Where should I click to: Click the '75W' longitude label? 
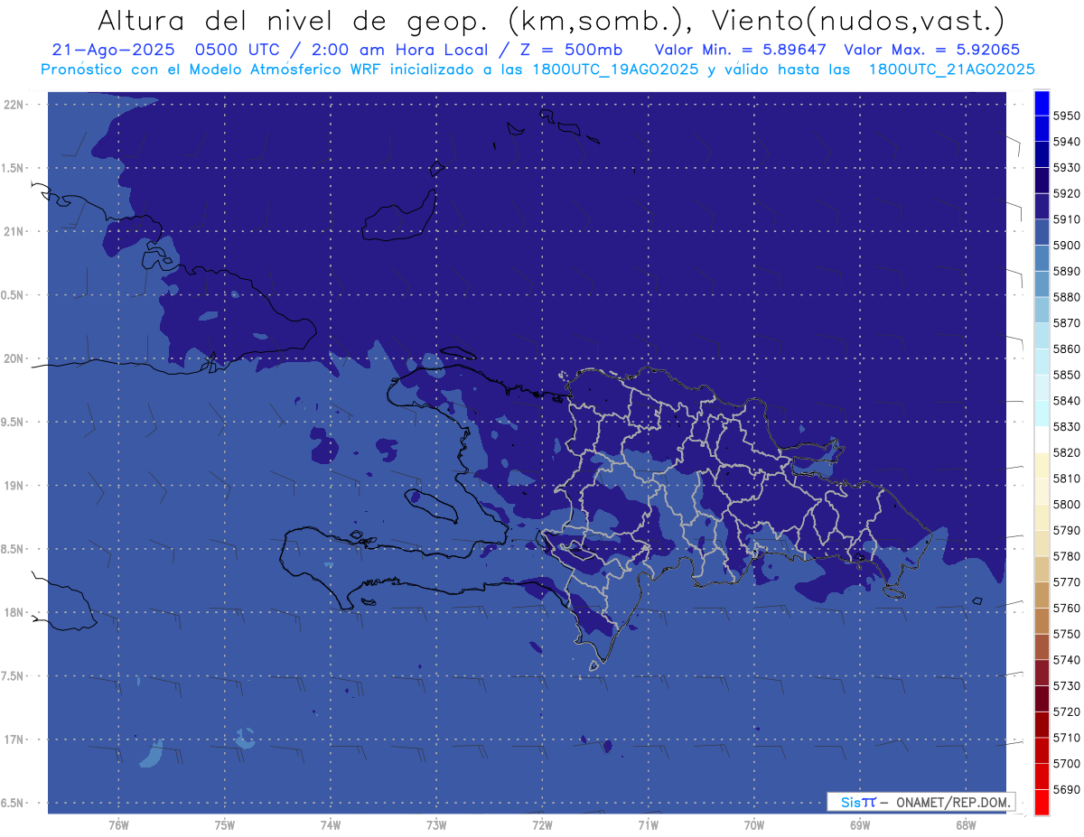point(225,825)
